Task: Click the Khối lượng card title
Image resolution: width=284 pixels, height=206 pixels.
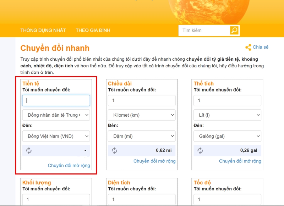Action: (x=37, y=183)
